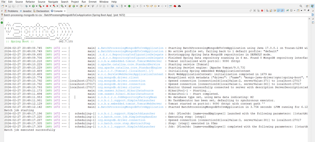Open the Project menu
This screenshot has width=315, height=142.
click(x=75, y=2)
